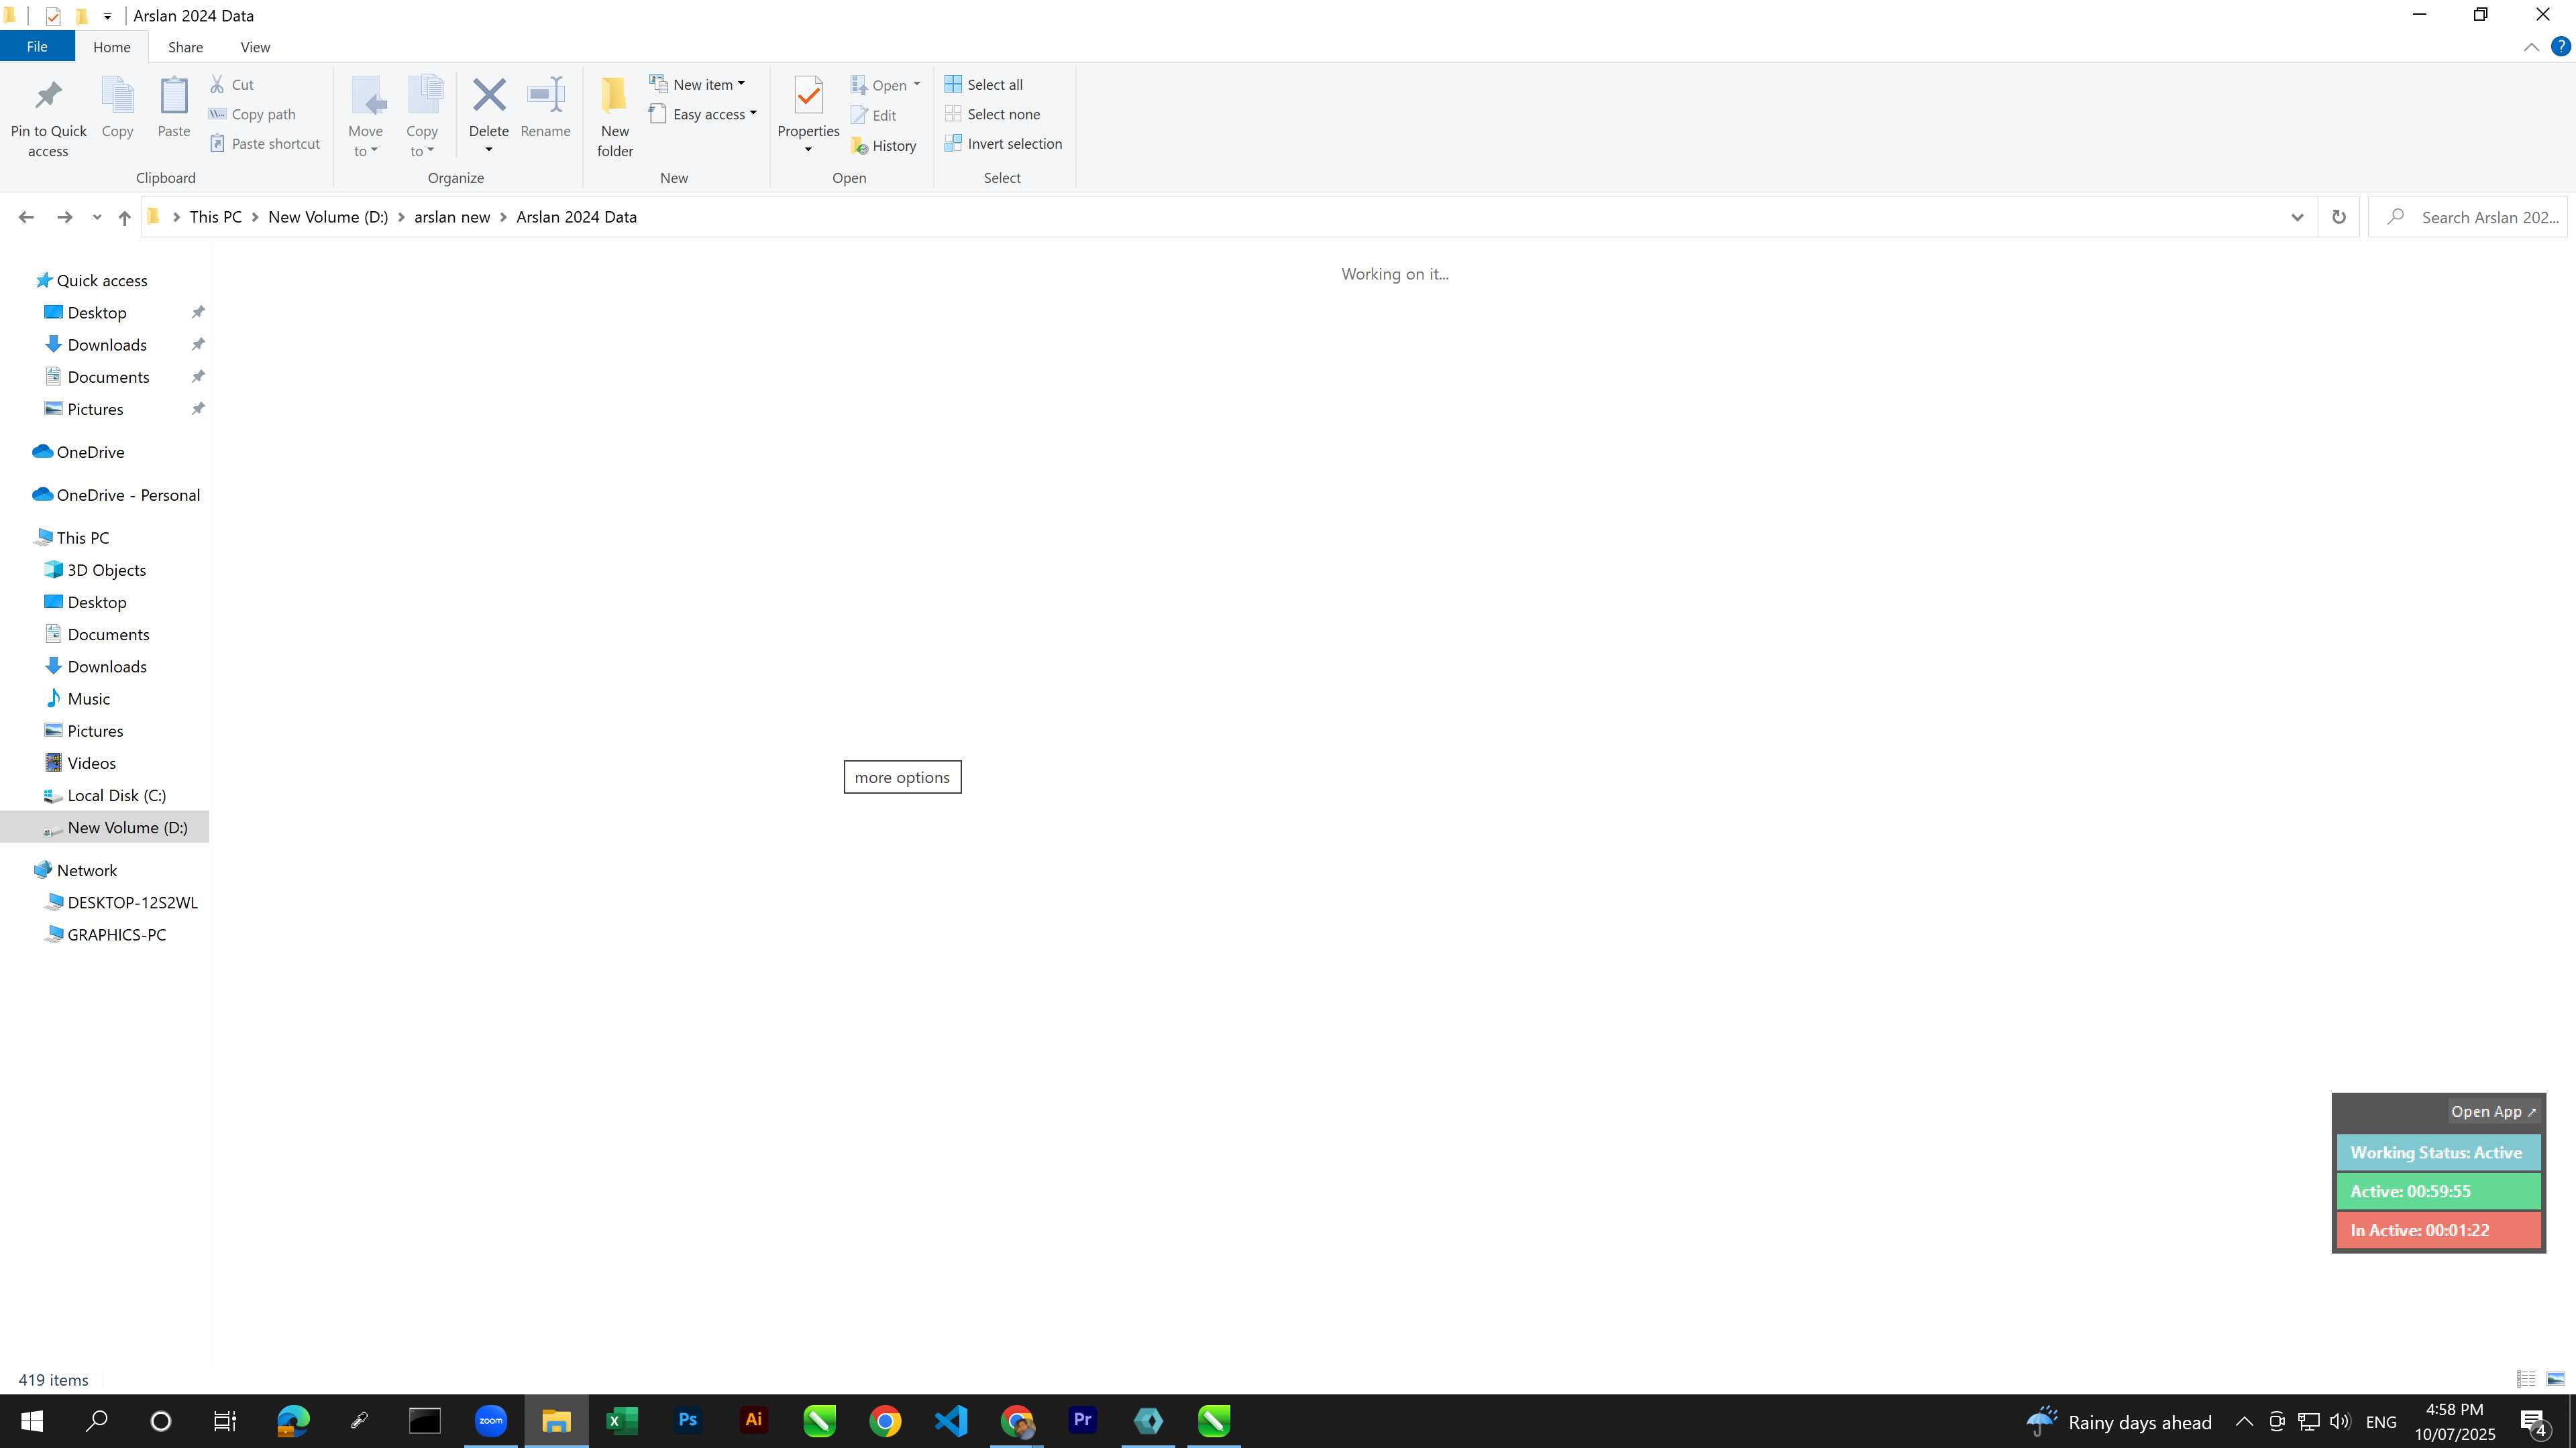Screen dimensions: 2576x1448
Task: Click the red X Delete icon
Action: [x=489, y=96]
